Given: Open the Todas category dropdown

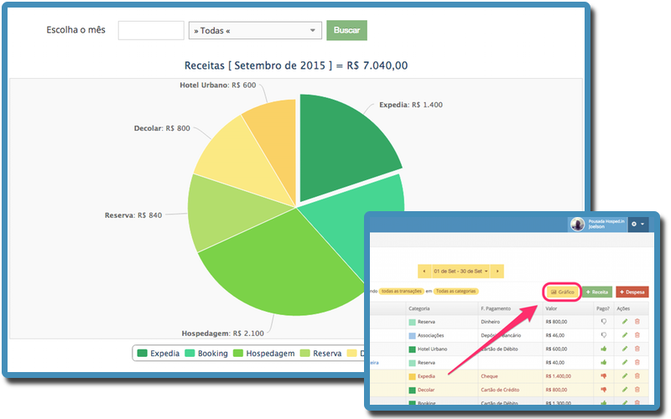Looking at the screenshot, I should [x=255, y=31].
